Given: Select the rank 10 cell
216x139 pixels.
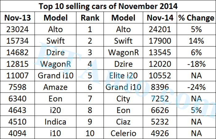Looking at the screenshot, I should (x=90, y=133).
